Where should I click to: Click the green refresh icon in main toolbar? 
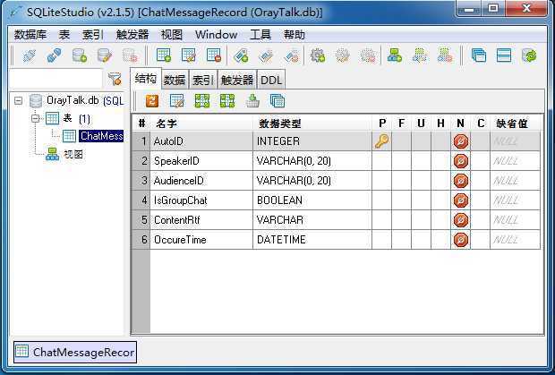pyautogui.click(x=529, y=55)
